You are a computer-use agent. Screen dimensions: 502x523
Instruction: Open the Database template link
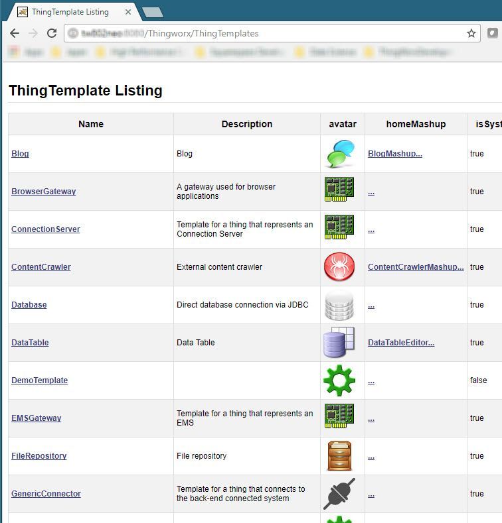(x=29, y=305)
